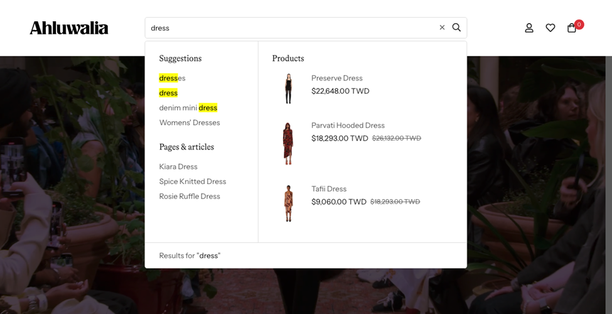This screenshot has height=314, width=612.
Task: View all results for "dress"
Action: (x=190, y=256)
